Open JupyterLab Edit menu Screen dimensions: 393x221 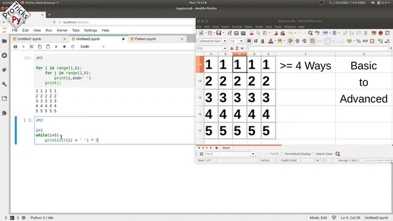point(25,30)
